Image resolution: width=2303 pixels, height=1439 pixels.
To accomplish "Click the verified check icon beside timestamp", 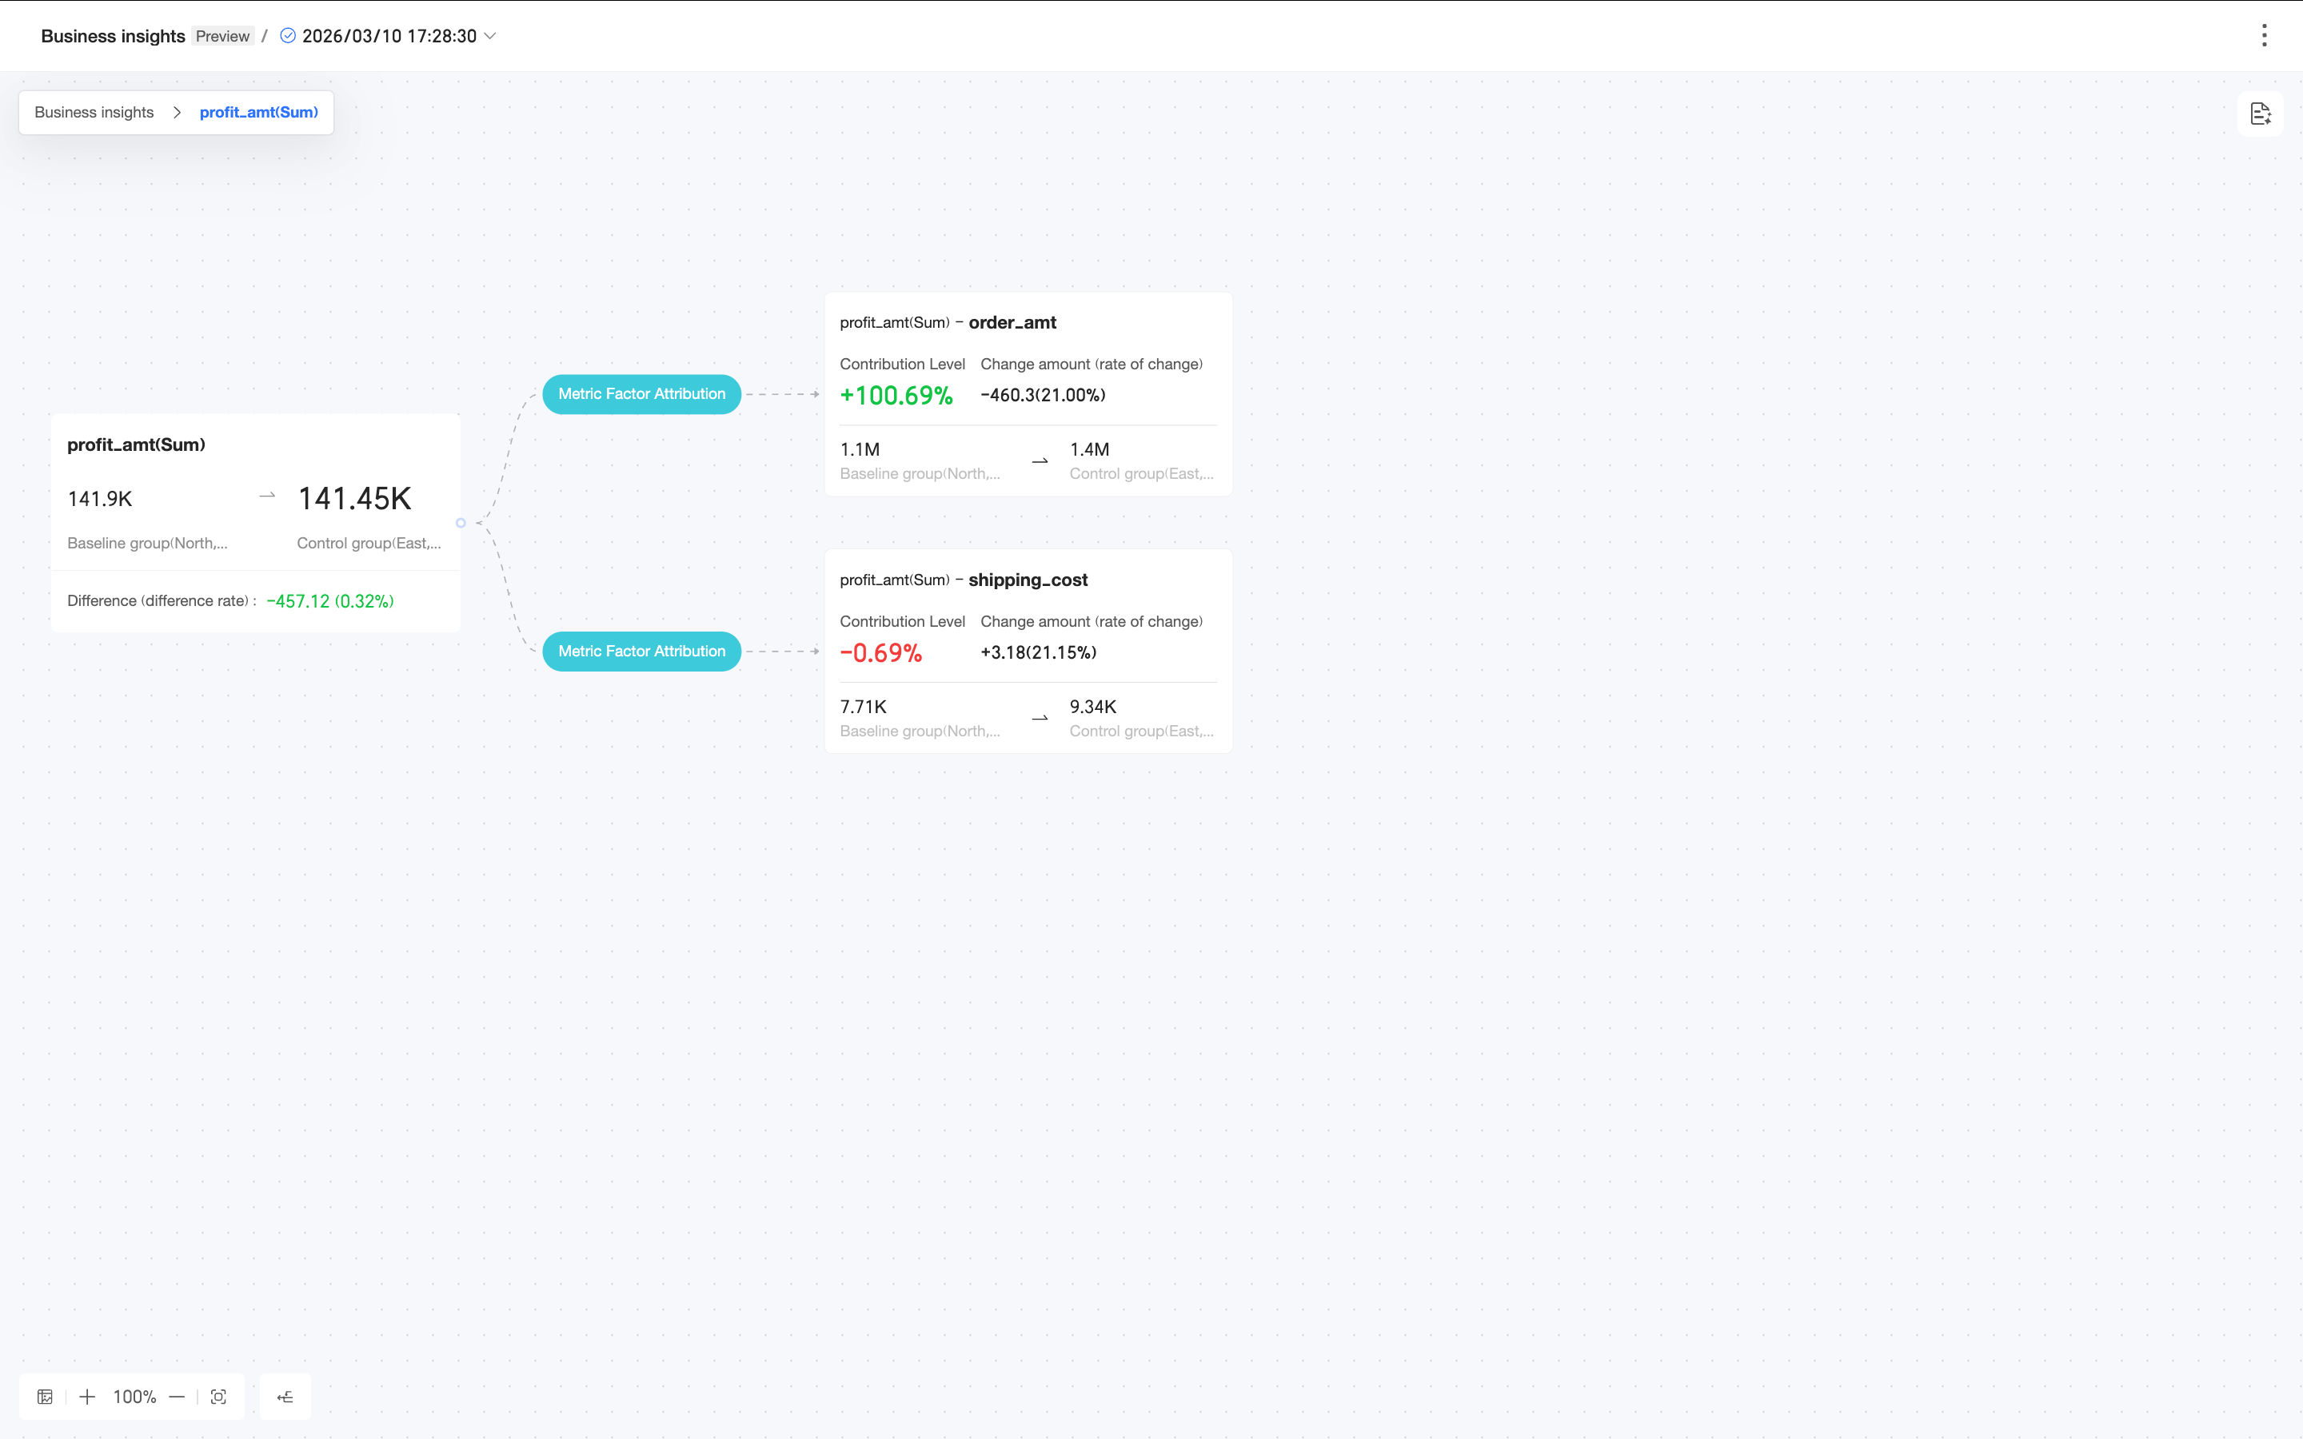I will (287, 35).
